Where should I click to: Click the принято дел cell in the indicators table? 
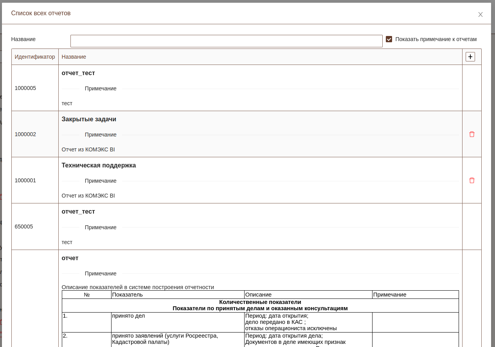tap(128, 316)
